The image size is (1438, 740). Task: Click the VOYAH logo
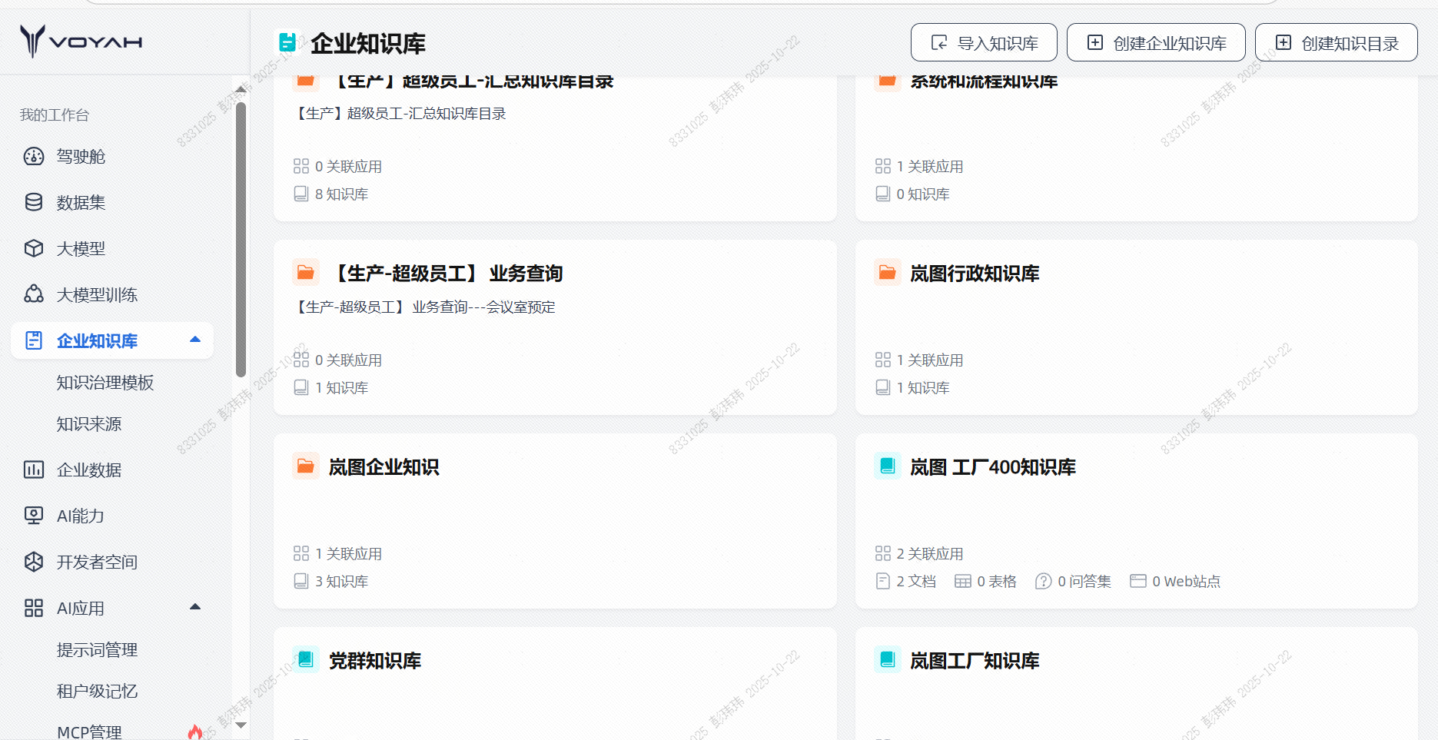coord(81,41)
